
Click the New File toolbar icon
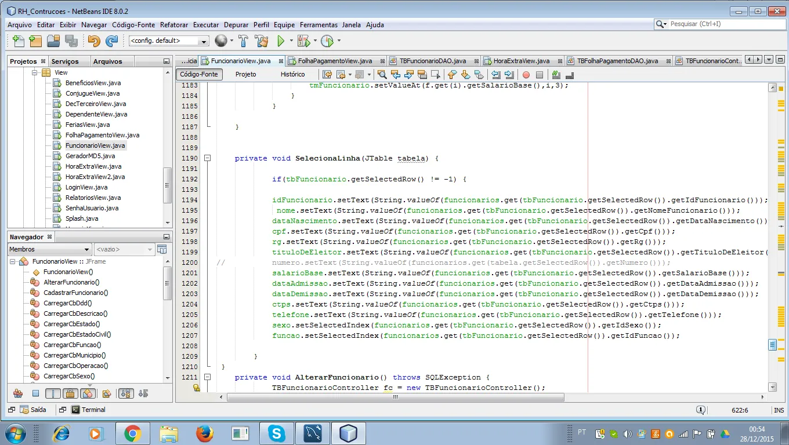coord(18,41)
